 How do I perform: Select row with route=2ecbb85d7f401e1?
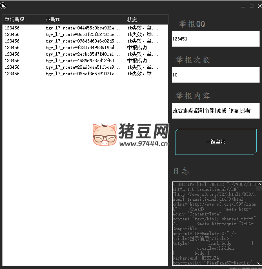pyautogui.click(x=83, y=54)
